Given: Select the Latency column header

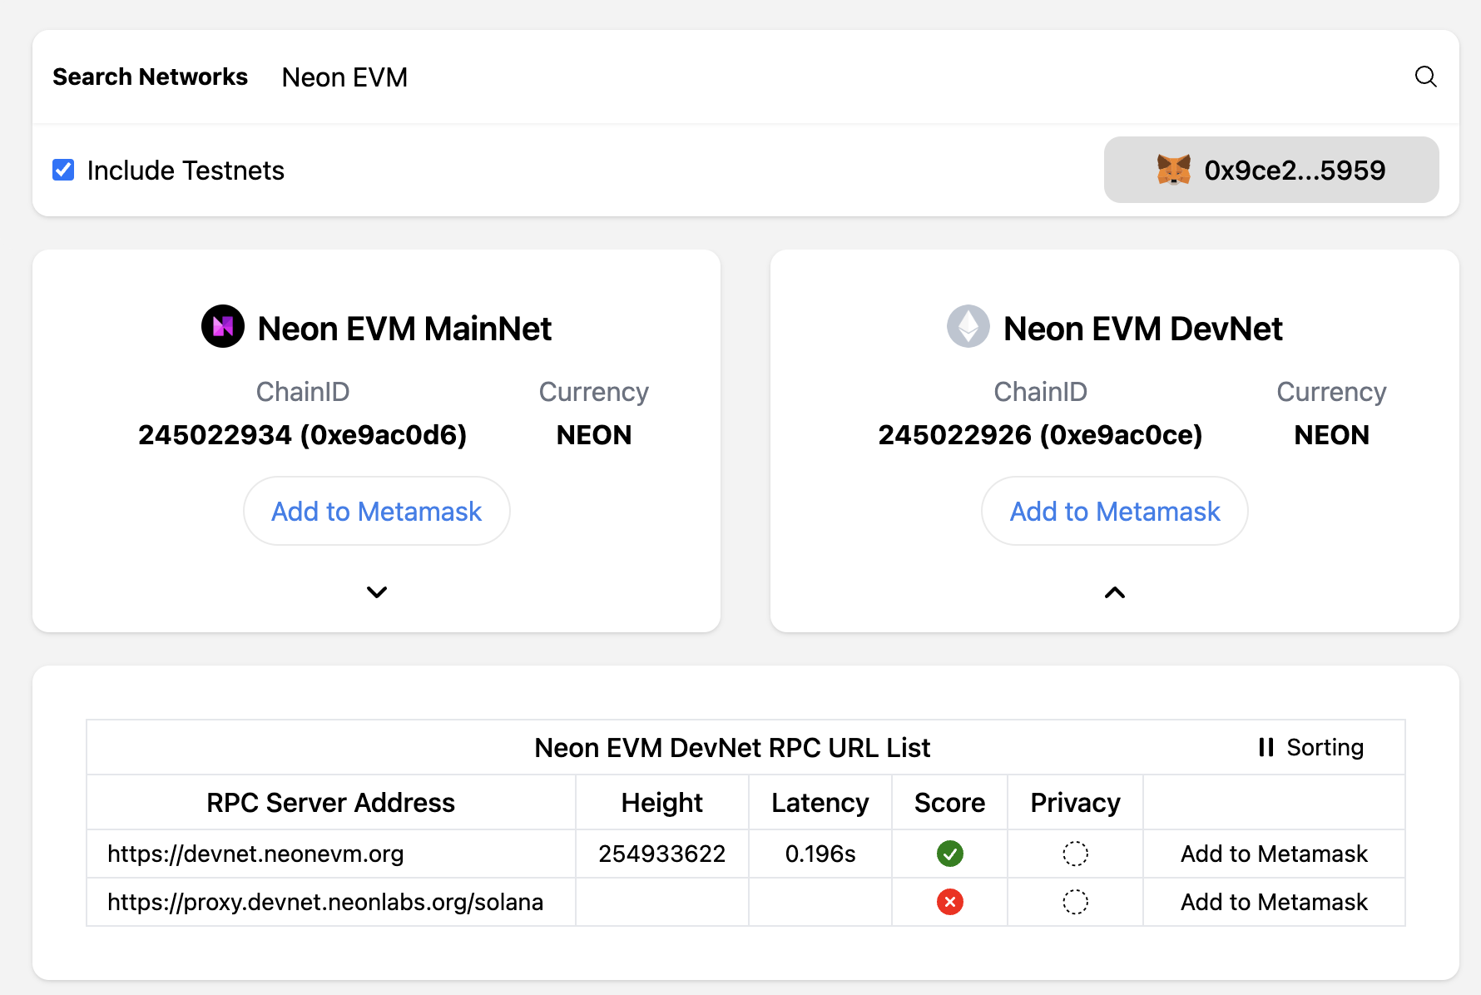Looking at the screenshot, I should [820, 803].
